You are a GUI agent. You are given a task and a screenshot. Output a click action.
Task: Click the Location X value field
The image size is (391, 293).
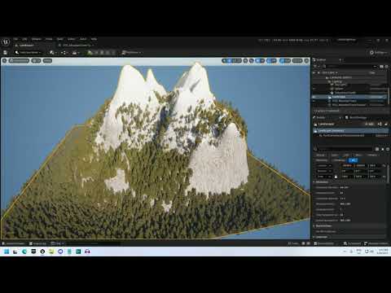pyautogui.click(x=347, y=165)
